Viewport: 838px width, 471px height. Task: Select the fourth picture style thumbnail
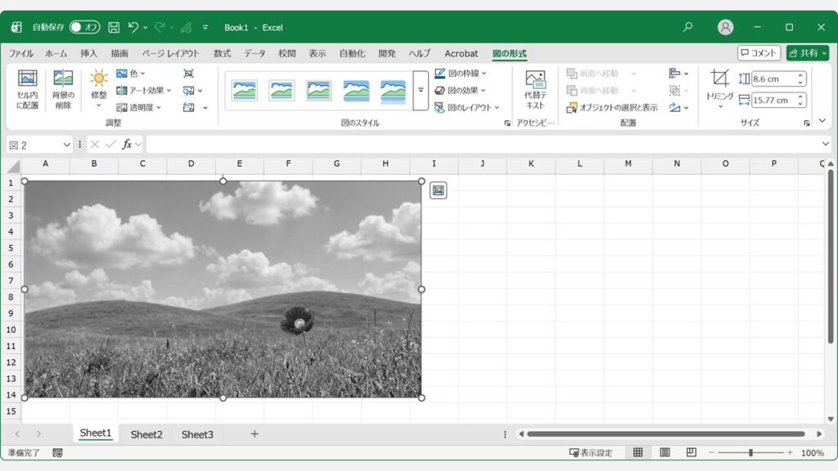(x=357, y=88)
